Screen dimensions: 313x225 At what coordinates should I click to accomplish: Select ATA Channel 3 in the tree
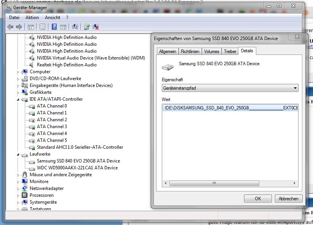52,127
